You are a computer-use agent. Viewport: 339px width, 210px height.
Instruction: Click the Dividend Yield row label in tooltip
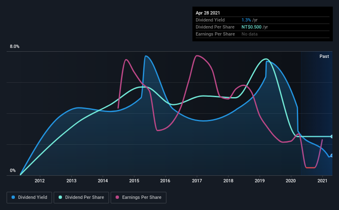pos(210,20)
